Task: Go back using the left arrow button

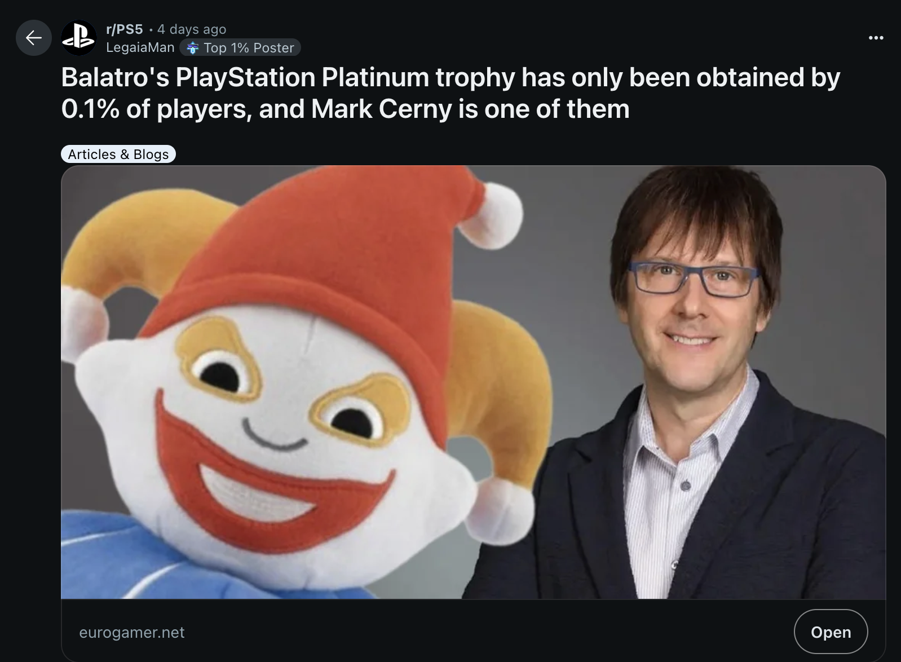Action: 34,38
